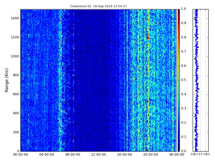This screenshot has width=215, height=161.
Task: Click the leftmost 00:00:00 time axis label
Action: pos(21,155)
